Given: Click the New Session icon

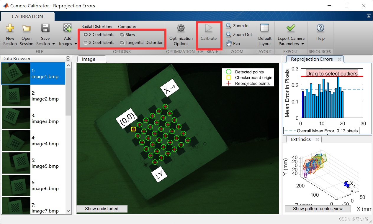Looking at the screenshot, I should [x=10, y=29].
